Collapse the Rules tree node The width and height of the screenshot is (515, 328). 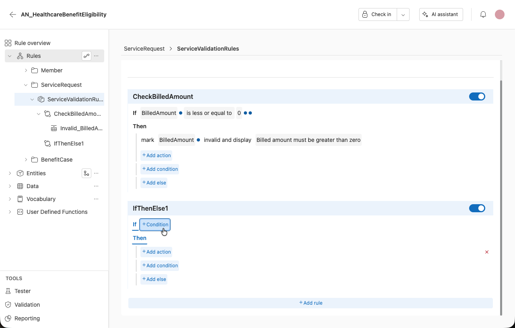(10, 56)
